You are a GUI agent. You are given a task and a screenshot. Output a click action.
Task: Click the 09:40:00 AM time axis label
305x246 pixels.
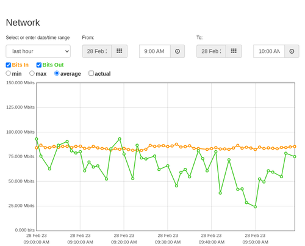click(x=212, y=242)
